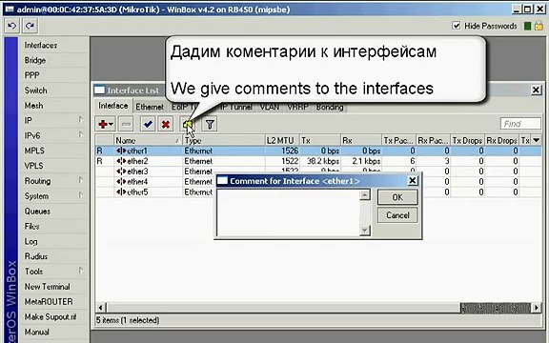The image size is (549, 343).
Task: Sort by the Type column header
Action: tap(224, 140)
